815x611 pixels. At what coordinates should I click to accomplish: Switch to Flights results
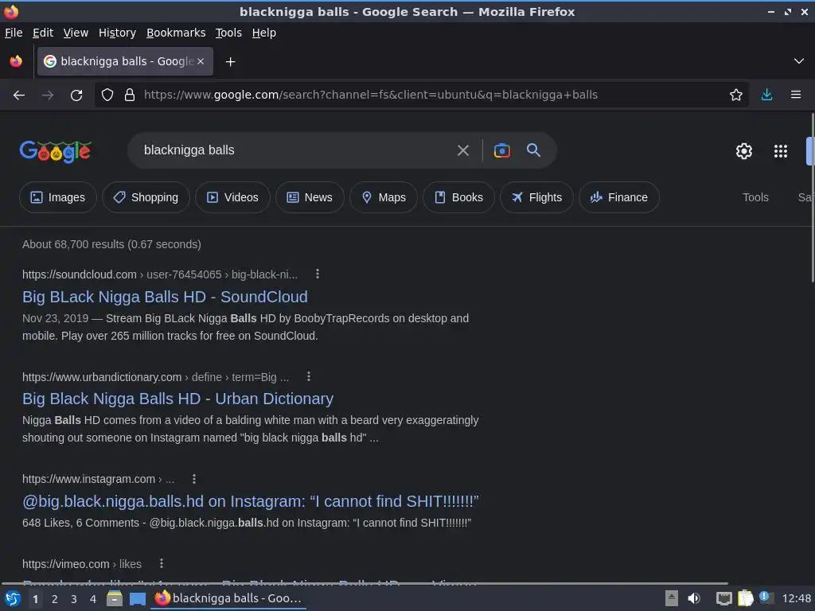(537, 197)
